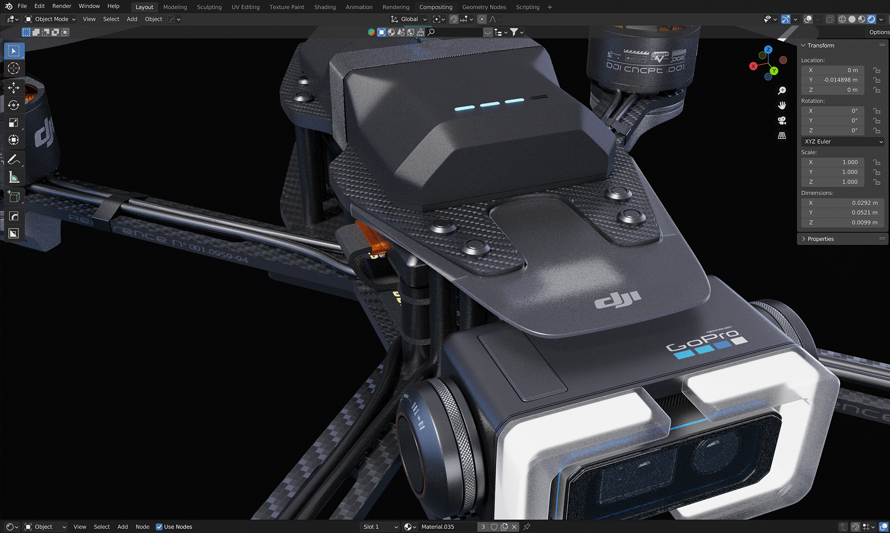Click the search magnifier in the header
890x533 pixels.
tap(431, 32)
